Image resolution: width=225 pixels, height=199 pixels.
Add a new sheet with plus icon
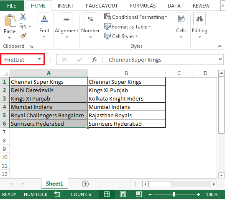click(85, 184)
